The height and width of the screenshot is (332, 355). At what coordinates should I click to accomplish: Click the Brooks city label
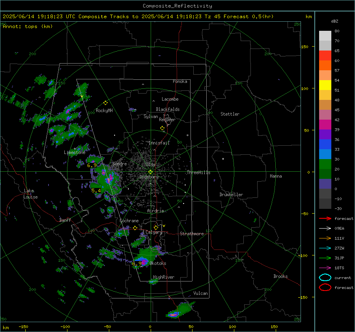(280, 276)
